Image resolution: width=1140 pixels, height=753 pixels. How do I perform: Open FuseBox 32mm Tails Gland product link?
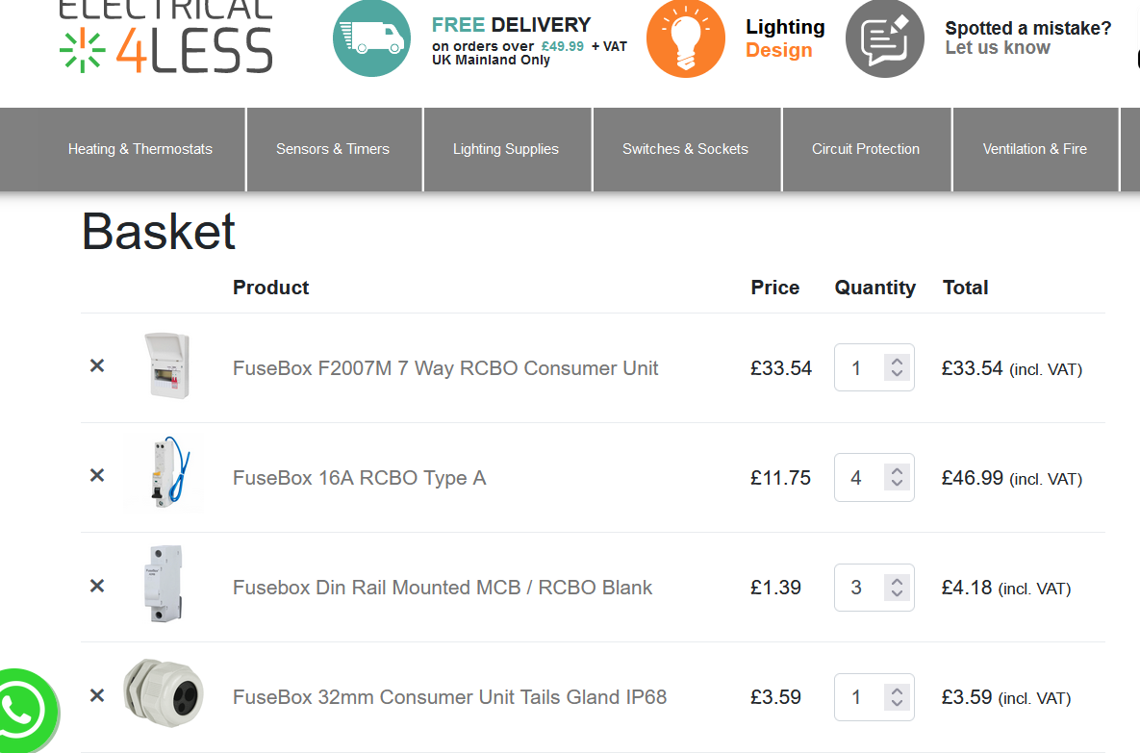point(449,697)
